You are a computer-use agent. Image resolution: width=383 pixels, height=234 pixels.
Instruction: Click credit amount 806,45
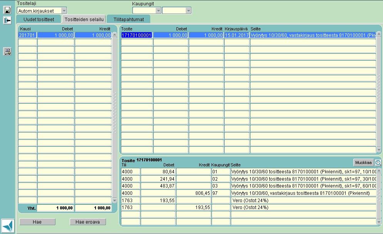click(x=193, y=193)
